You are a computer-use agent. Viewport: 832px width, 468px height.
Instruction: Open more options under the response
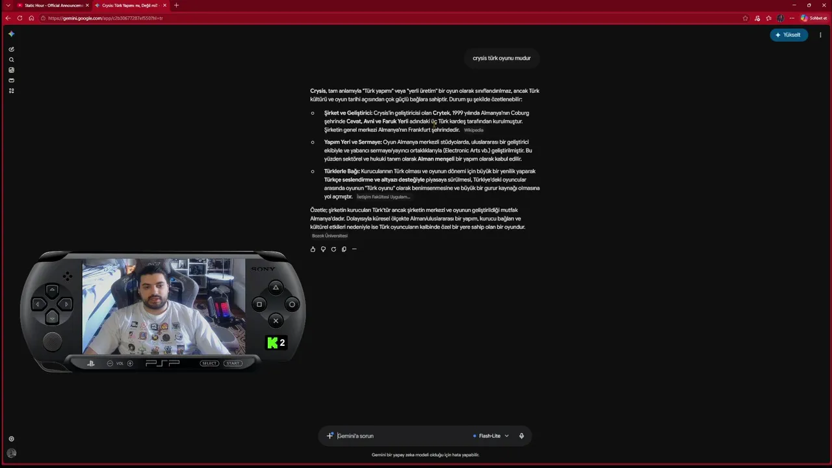[x=354, y=249]
